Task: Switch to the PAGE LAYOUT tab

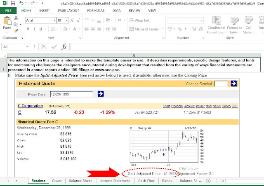Action: coord(68,11)
